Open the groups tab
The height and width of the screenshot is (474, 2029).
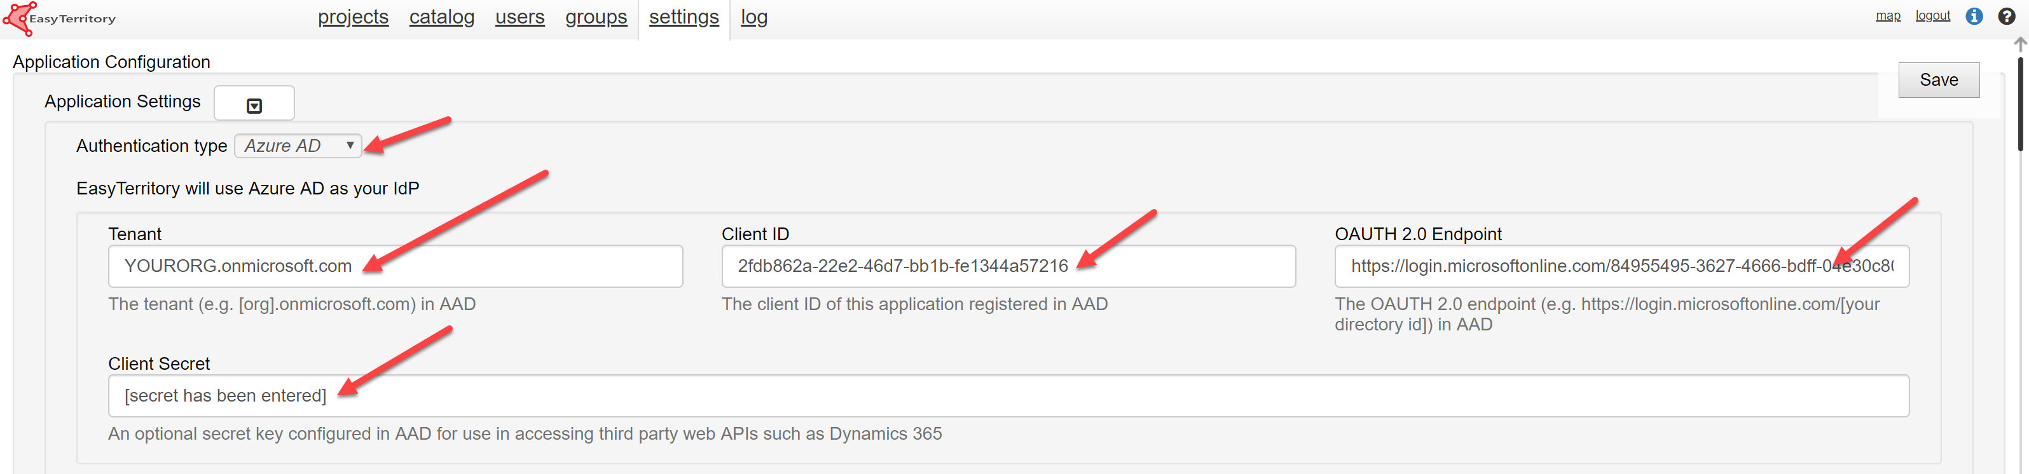[595, 17]
